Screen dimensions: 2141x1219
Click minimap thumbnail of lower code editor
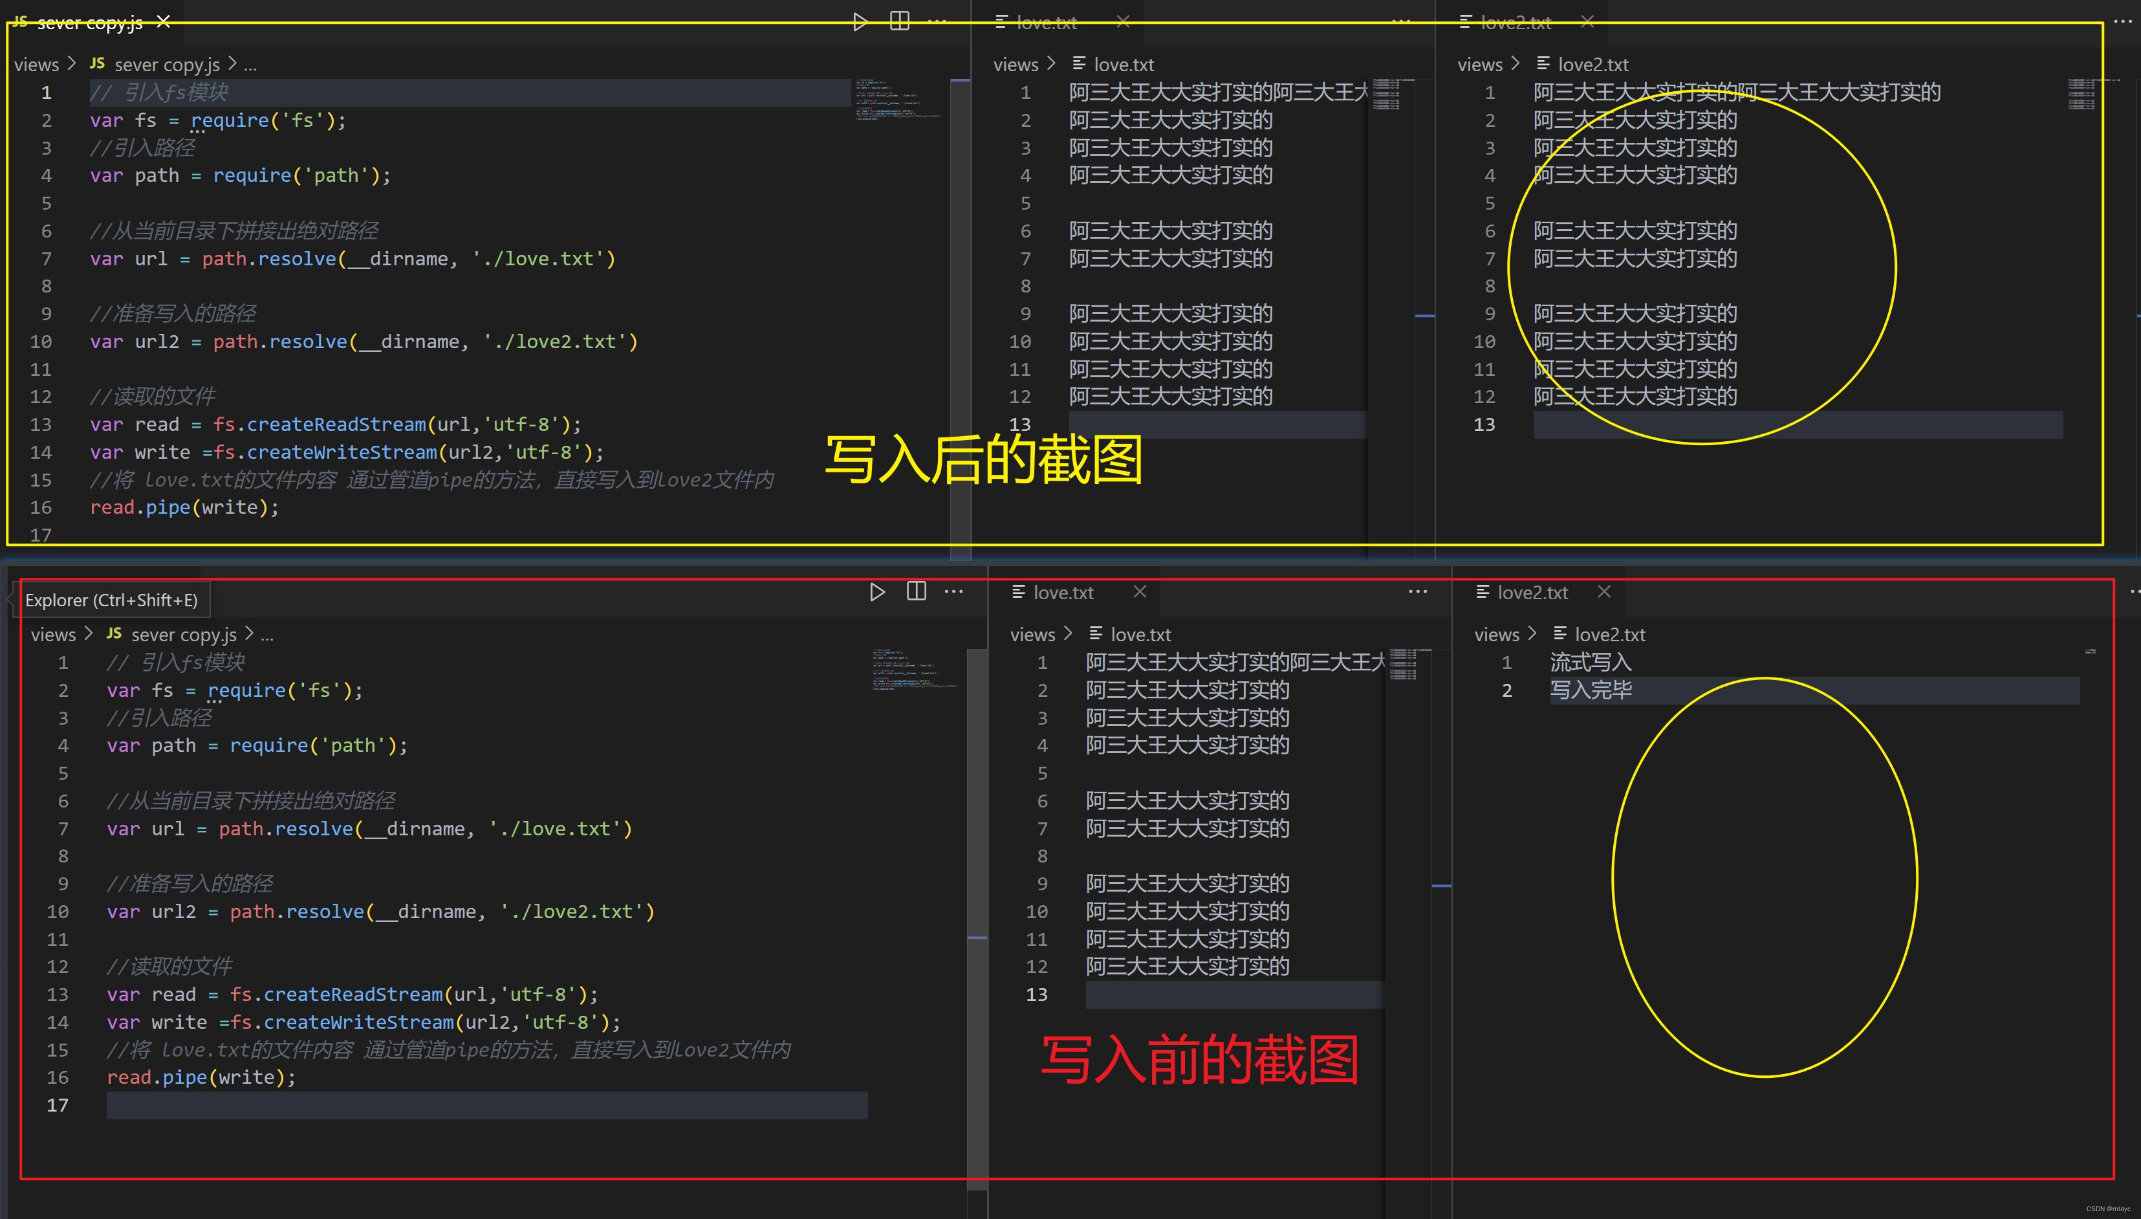[914, 668]
